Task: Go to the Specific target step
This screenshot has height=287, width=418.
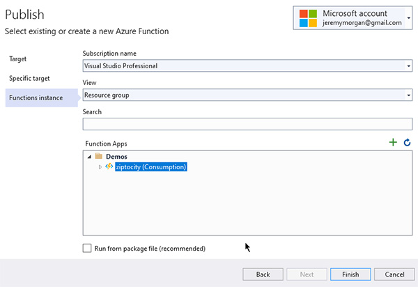Action: pos(29,78)
